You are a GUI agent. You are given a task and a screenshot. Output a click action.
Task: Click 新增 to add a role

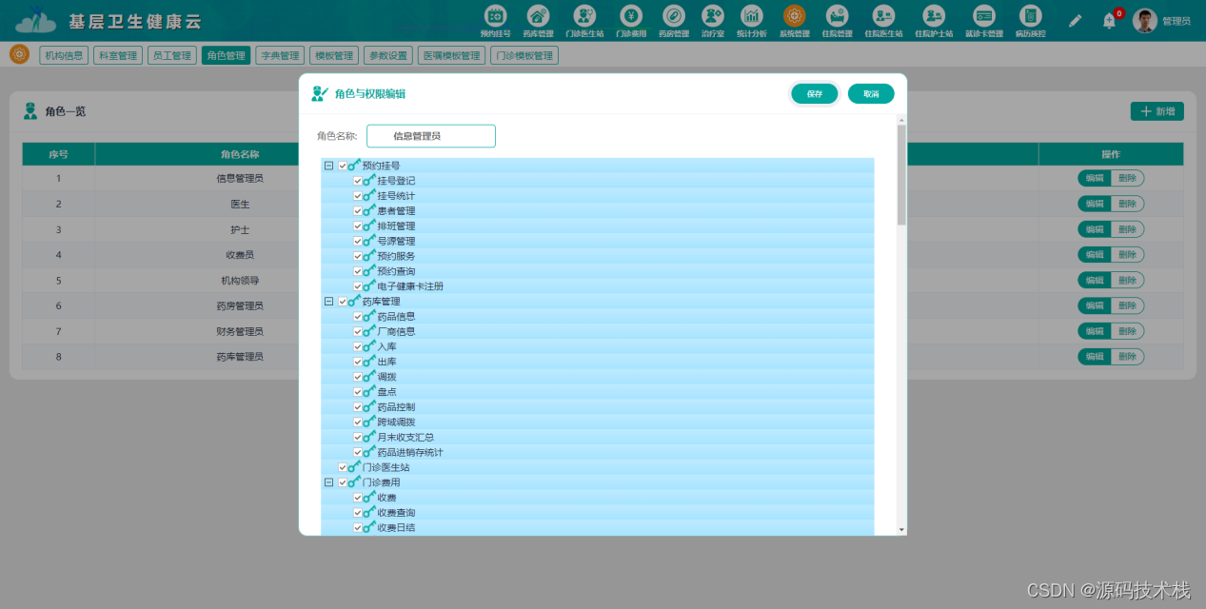pyautogui.click(x=1157, y=111)
